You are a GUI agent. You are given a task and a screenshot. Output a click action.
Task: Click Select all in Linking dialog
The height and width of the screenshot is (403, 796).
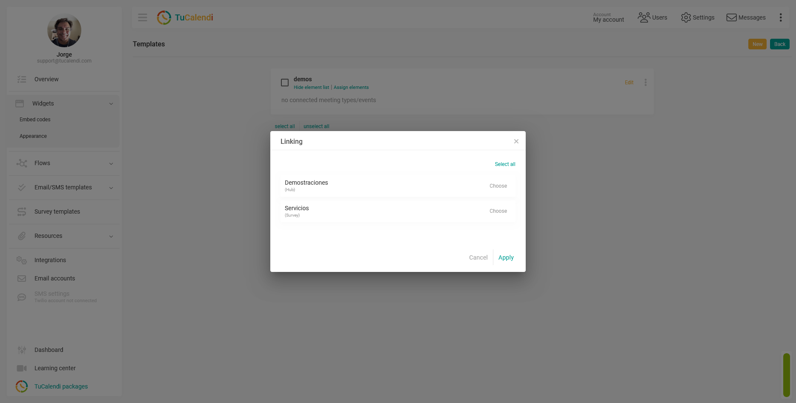click(505, 164)
